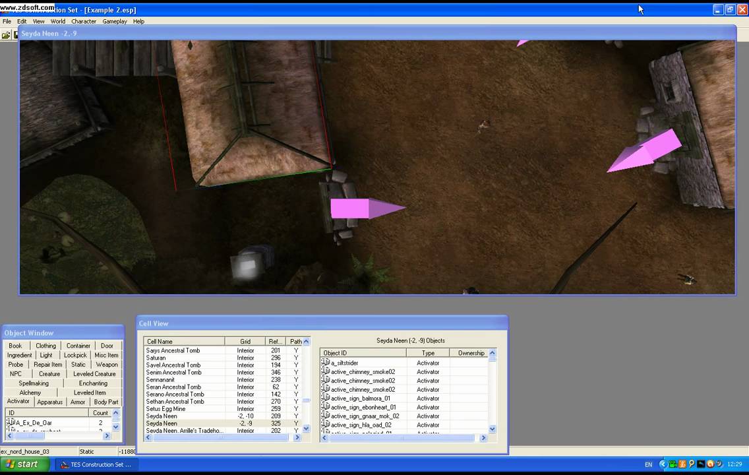Open the Help menu
This screenshot has height=475, width=749.
click(x=138, y=22)
